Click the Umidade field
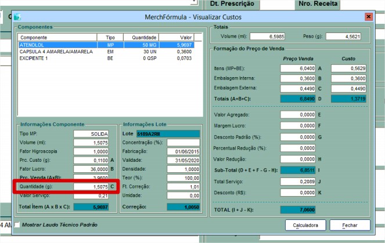Viewport: 385px width, 243px height. pyautogui.click(x=183, y=195)
